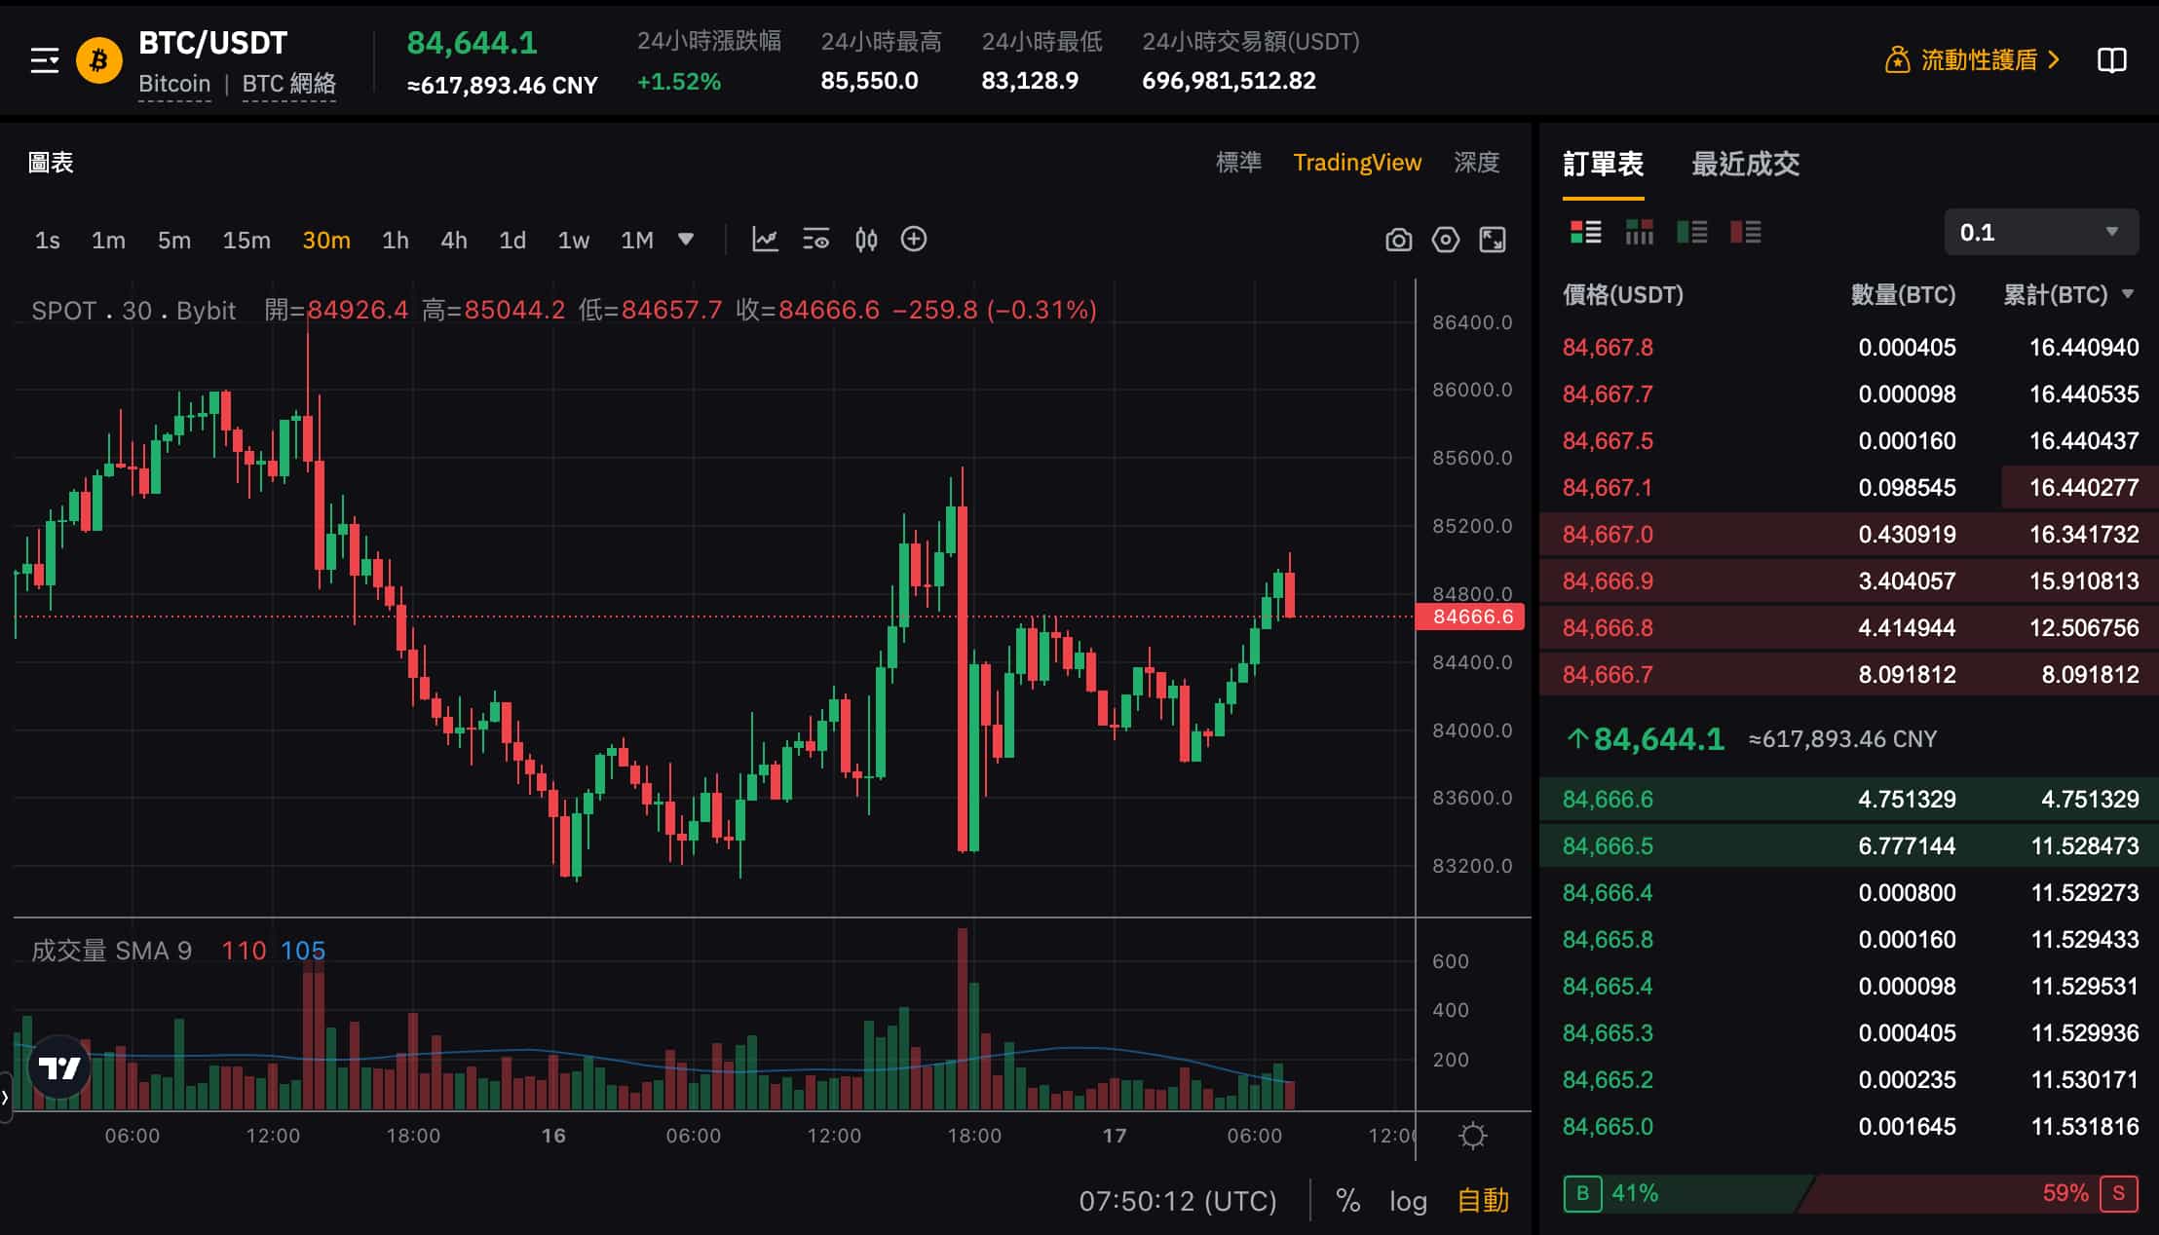The width and height of the screenshot is (2159, 1235).
Task: Expand the chart to fullscreen
Action: [1493, 240]
